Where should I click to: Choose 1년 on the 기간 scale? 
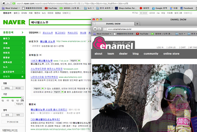(17, 101)
